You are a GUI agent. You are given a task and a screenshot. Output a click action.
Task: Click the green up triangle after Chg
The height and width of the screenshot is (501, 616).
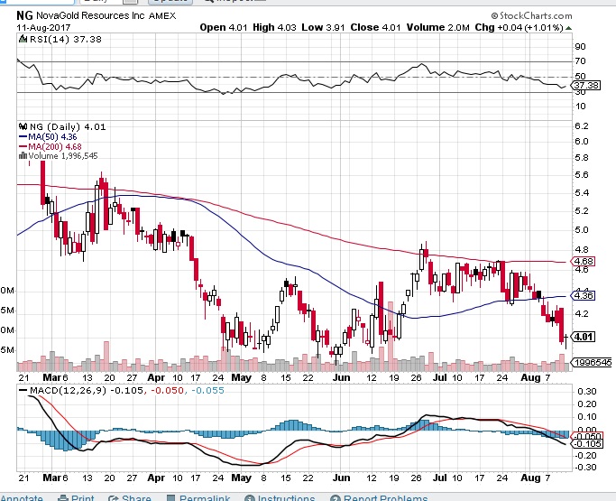click(568, 28)
